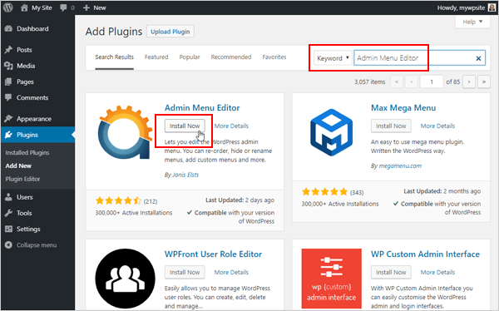Click the Plugins plug icon

(8, 135)
